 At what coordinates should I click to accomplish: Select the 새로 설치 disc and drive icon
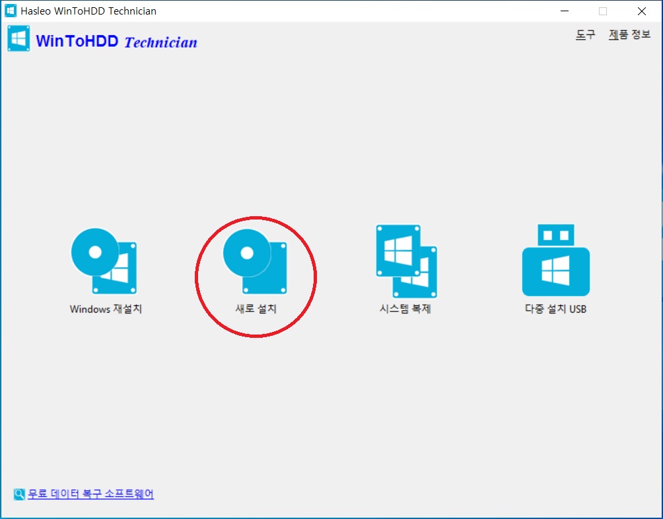tap(255, 262)
